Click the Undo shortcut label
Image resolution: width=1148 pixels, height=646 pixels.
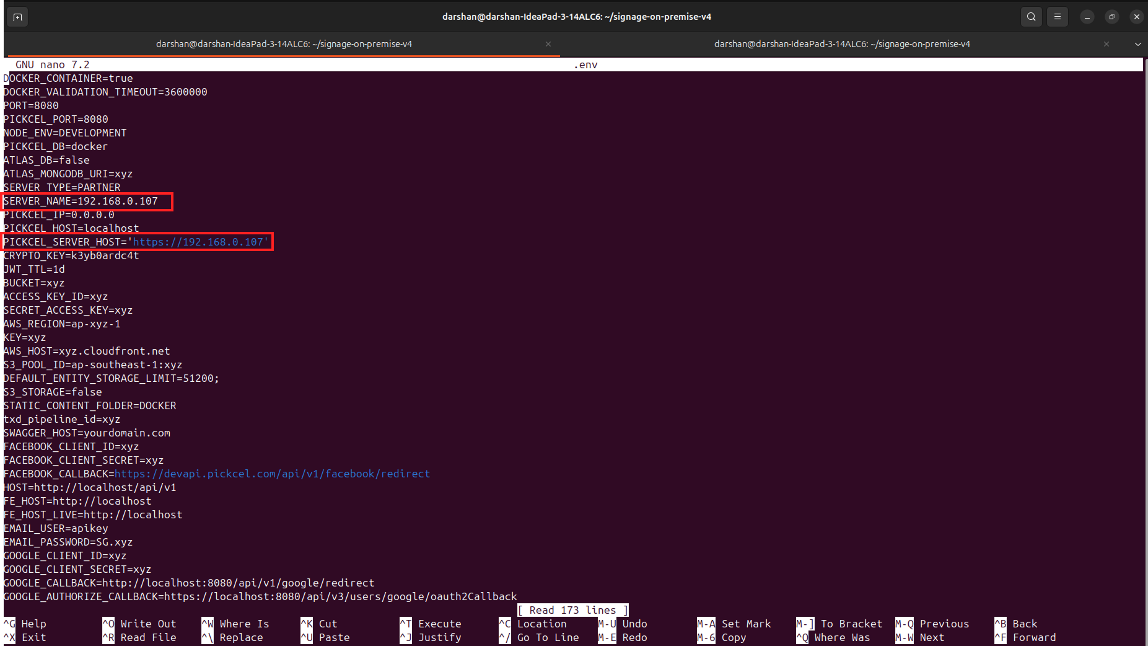point(634,624)
